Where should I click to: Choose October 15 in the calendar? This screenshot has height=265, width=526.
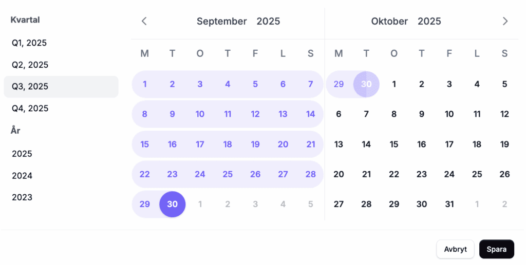pos(394,145)
